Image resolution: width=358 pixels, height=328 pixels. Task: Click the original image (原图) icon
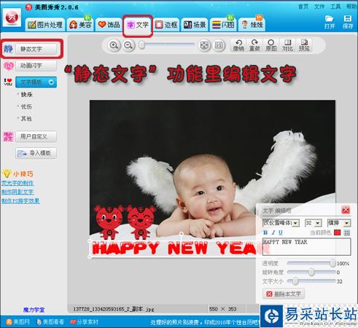(271, 45)
